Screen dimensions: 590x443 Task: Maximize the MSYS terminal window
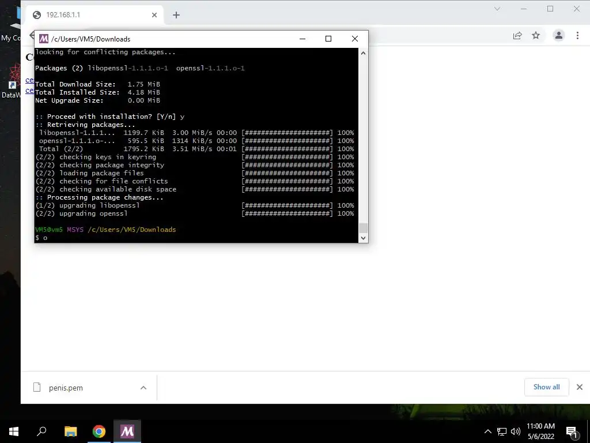point(328,39)
